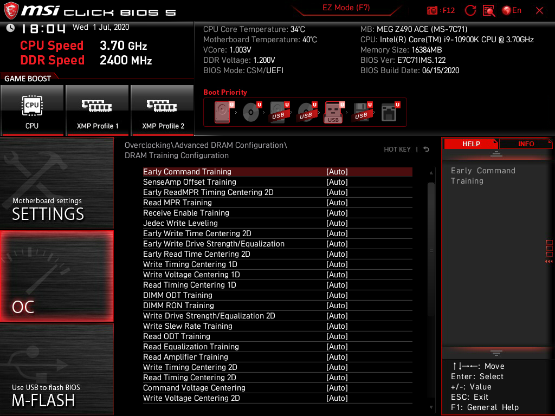Enable XMP Profile 1
Image resolution: width=555 pixels, height=416 pixels.
pos(97,110)
